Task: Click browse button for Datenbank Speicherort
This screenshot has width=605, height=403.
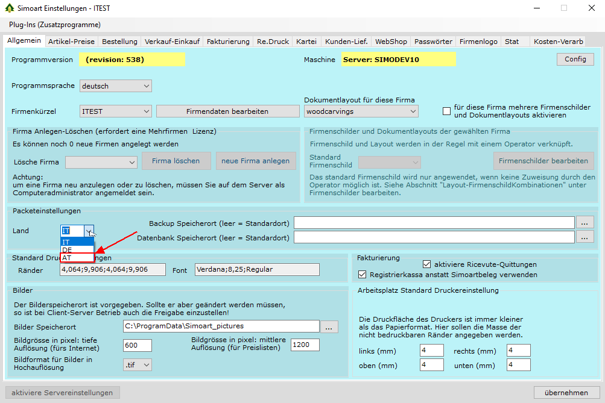Action: tap(584, 237)
